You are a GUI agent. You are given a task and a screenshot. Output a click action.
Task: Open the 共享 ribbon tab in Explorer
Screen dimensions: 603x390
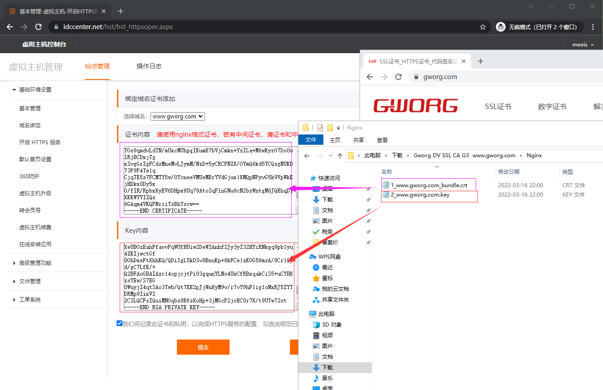coord(358,140)
